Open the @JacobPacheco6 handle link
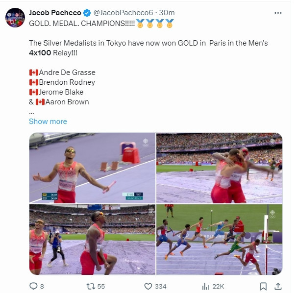Viewport: 299px width, 293px height. pos(123,13)
